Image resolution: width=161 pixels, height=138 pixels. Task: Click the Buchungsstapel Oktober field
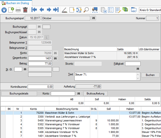tap(66, 18)
